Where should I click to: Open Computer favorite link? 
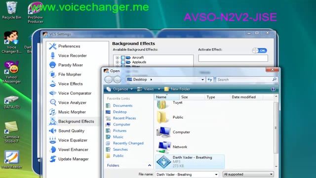coord(118,124)
